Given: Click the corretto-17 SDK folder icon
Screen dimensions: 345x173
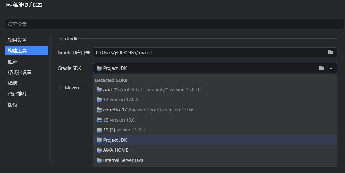Looking at the screenshot, I should [99, 110].
